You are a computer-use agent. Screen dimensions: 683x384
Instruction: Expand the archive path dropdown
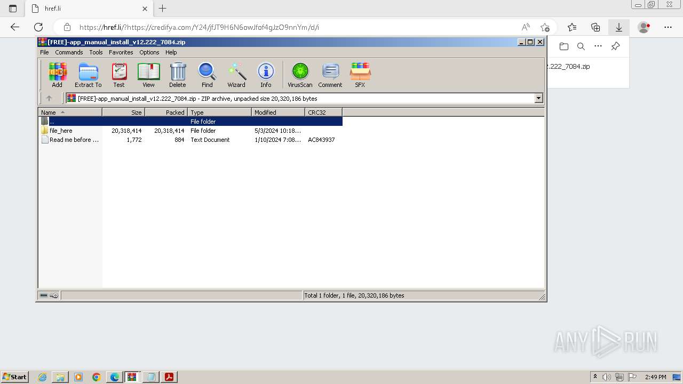point(538,98)
